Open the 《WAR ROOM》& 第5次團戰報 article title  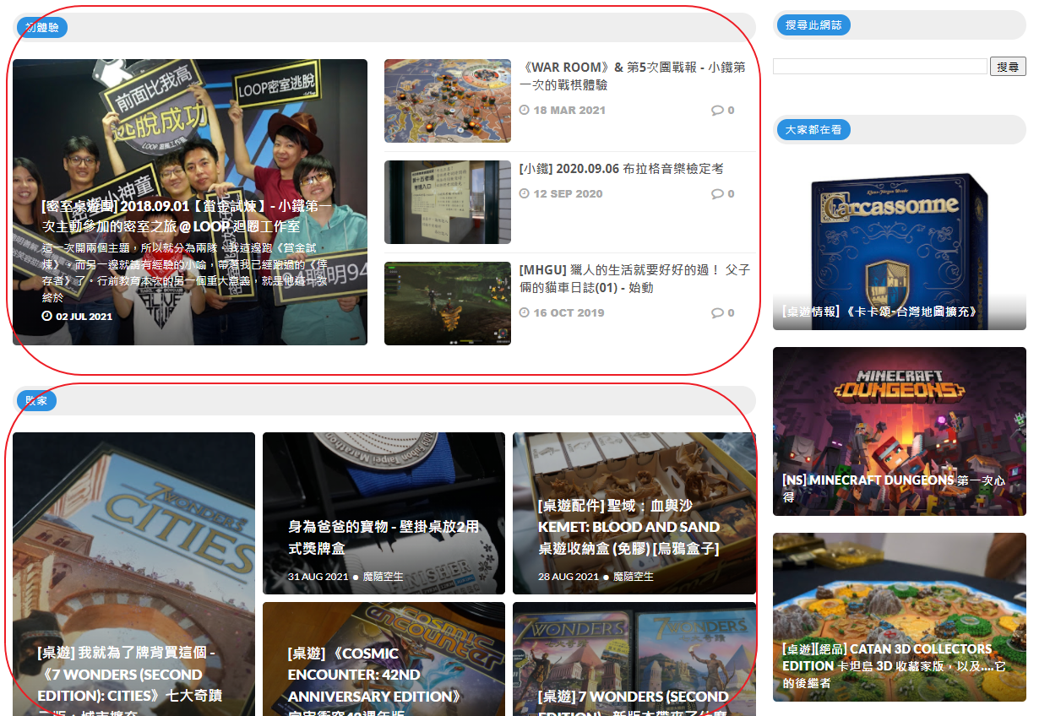(632, 76)
